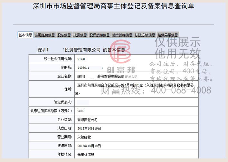Click the 法定代表人 label

[63, 102]
